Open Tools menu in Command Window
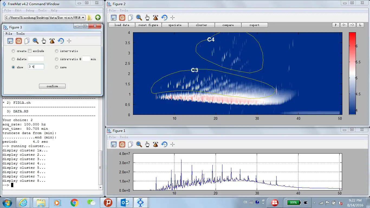This screenshot has height=208, width=370. (x=42, y=10)
